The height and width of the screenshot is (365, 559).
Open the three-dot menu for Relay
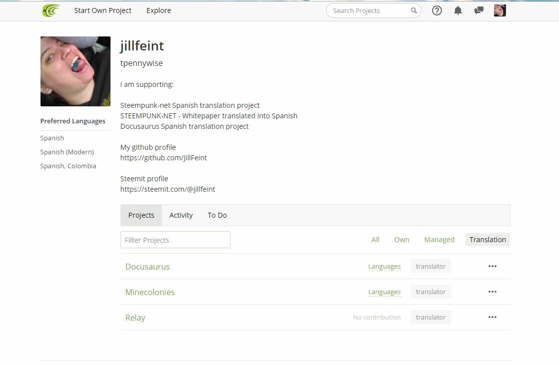click(492, 317)
